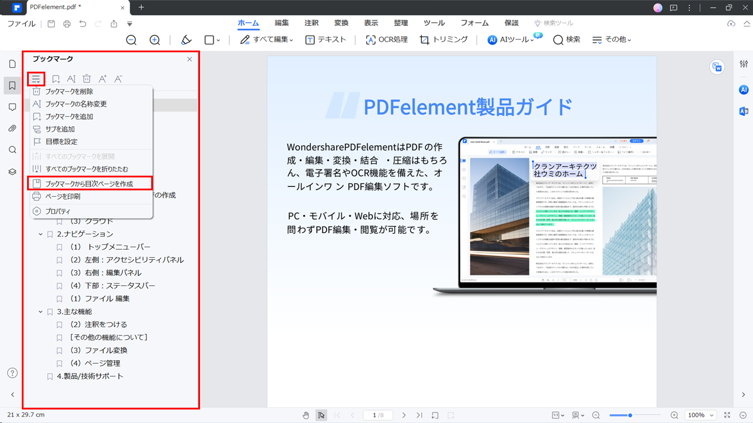The width and height of the screenshot is (753, 423).
Task: Open the attachments paperclip sidebar icon
Action: [x=12, y=128]
